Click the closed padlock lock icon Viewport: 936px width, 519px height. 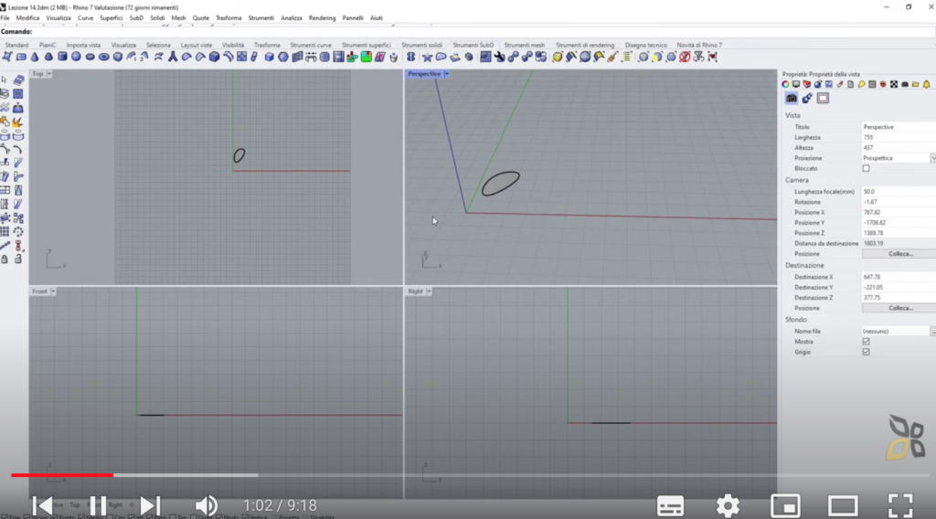pos(5,259)
